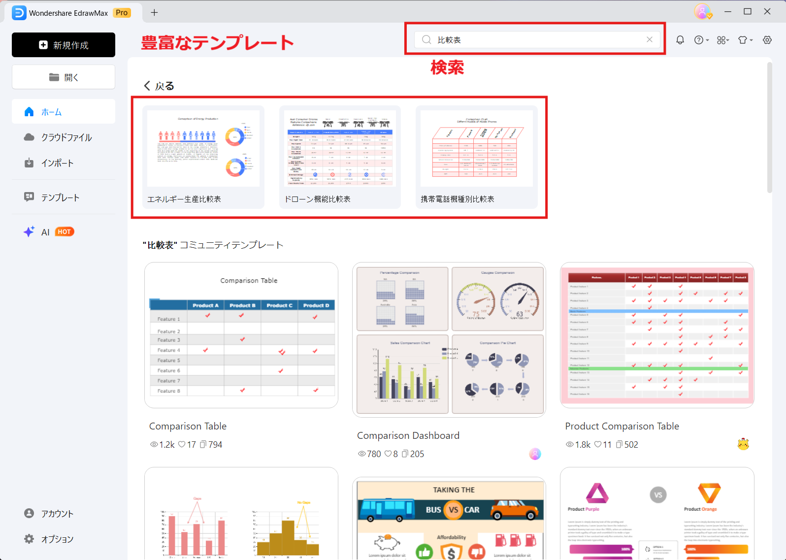Open the Comparison Table community thumbnail
The image size is (786, 560).
[241, 335]
